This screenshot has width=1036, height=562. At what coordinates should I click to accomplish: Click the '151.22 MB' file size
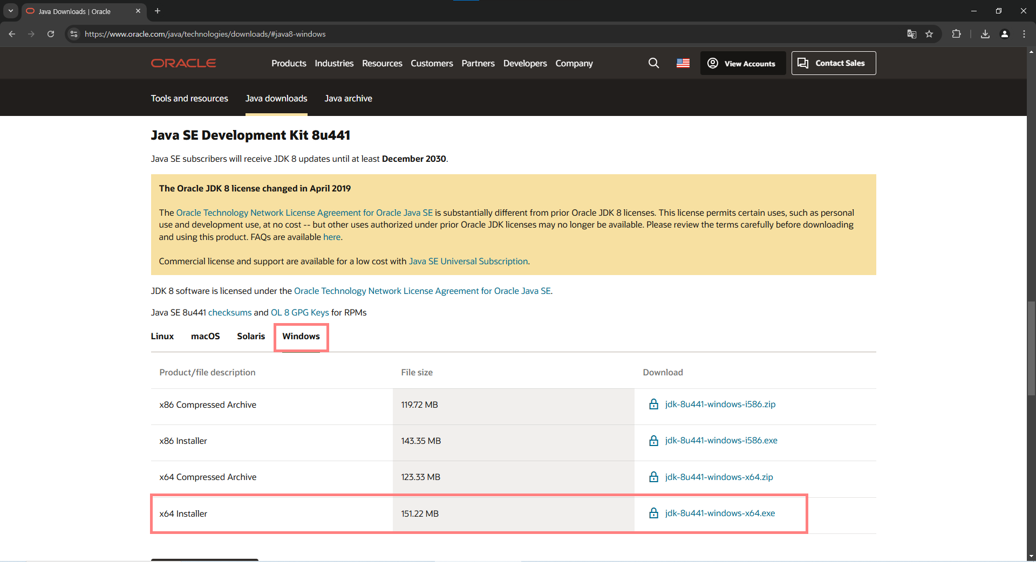coord(420,513)
